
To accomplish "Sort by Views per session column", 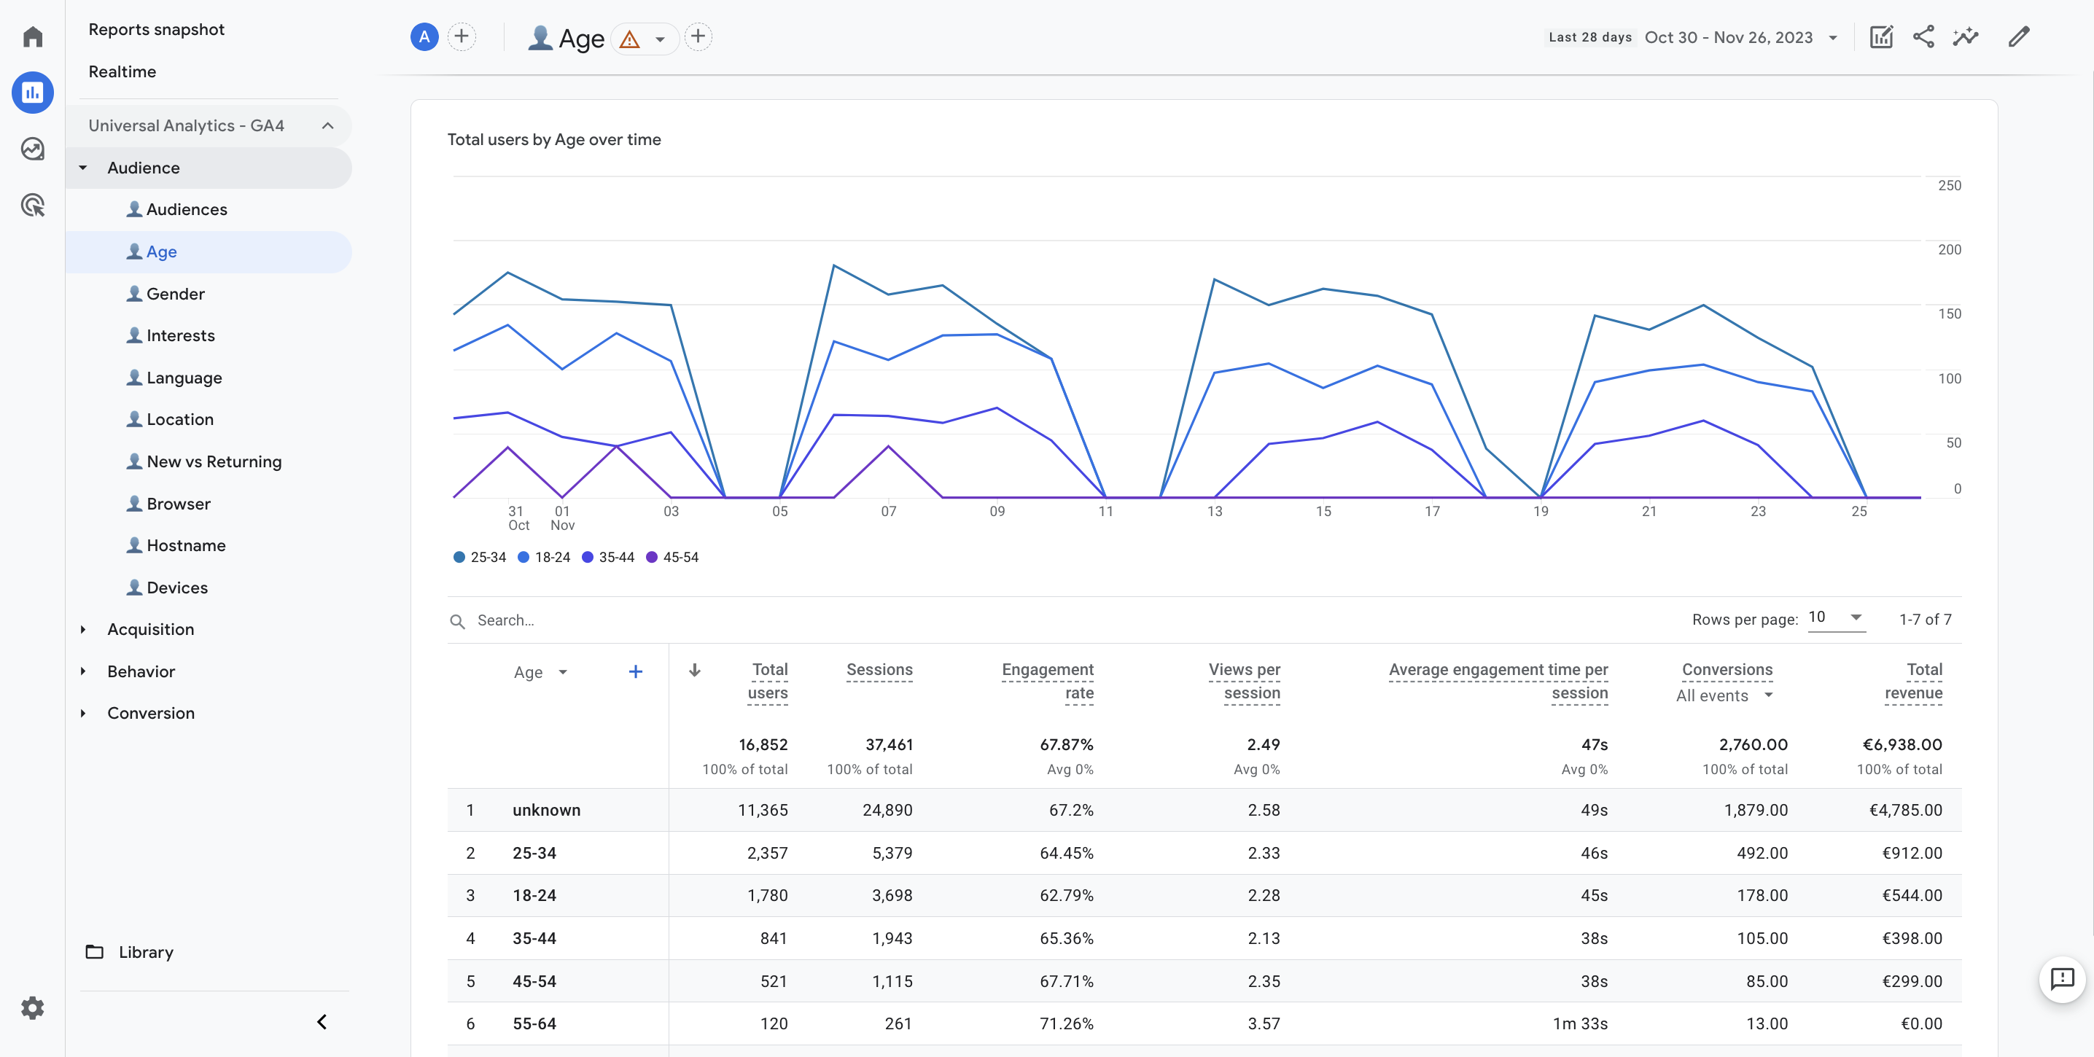I will pyautogui.click(x=1245, y=681).
